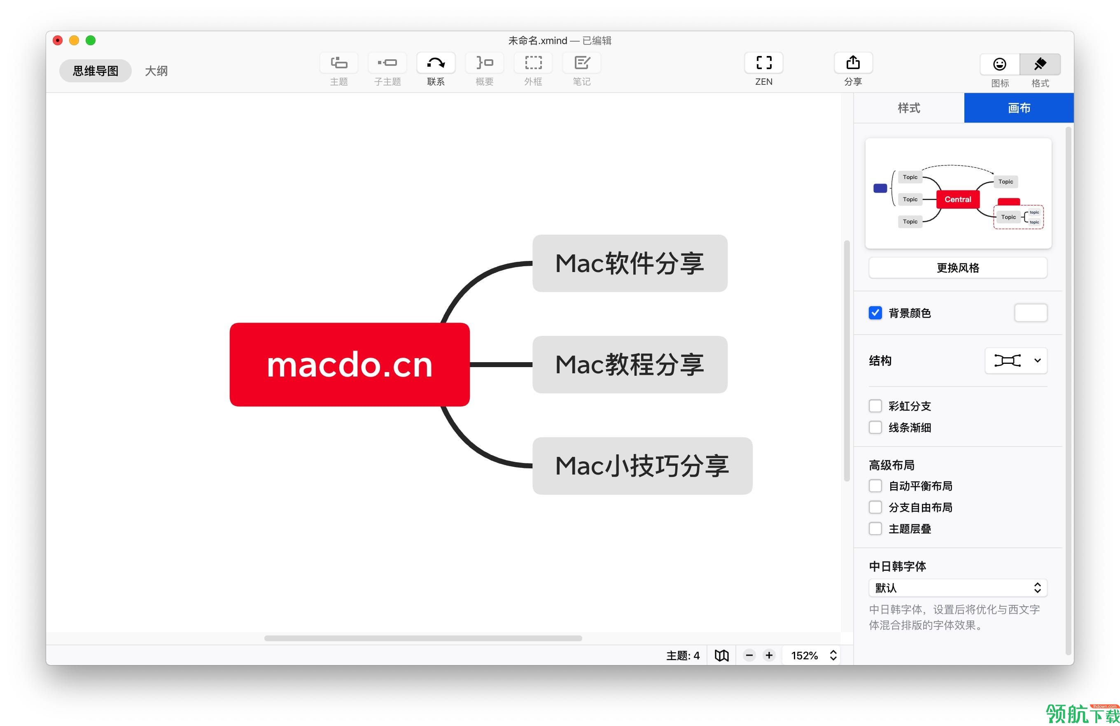The width and height of the screenshot is (1120, 726).
Task: Select the Mac软件分享 topic node
Action: coord(630,263)
